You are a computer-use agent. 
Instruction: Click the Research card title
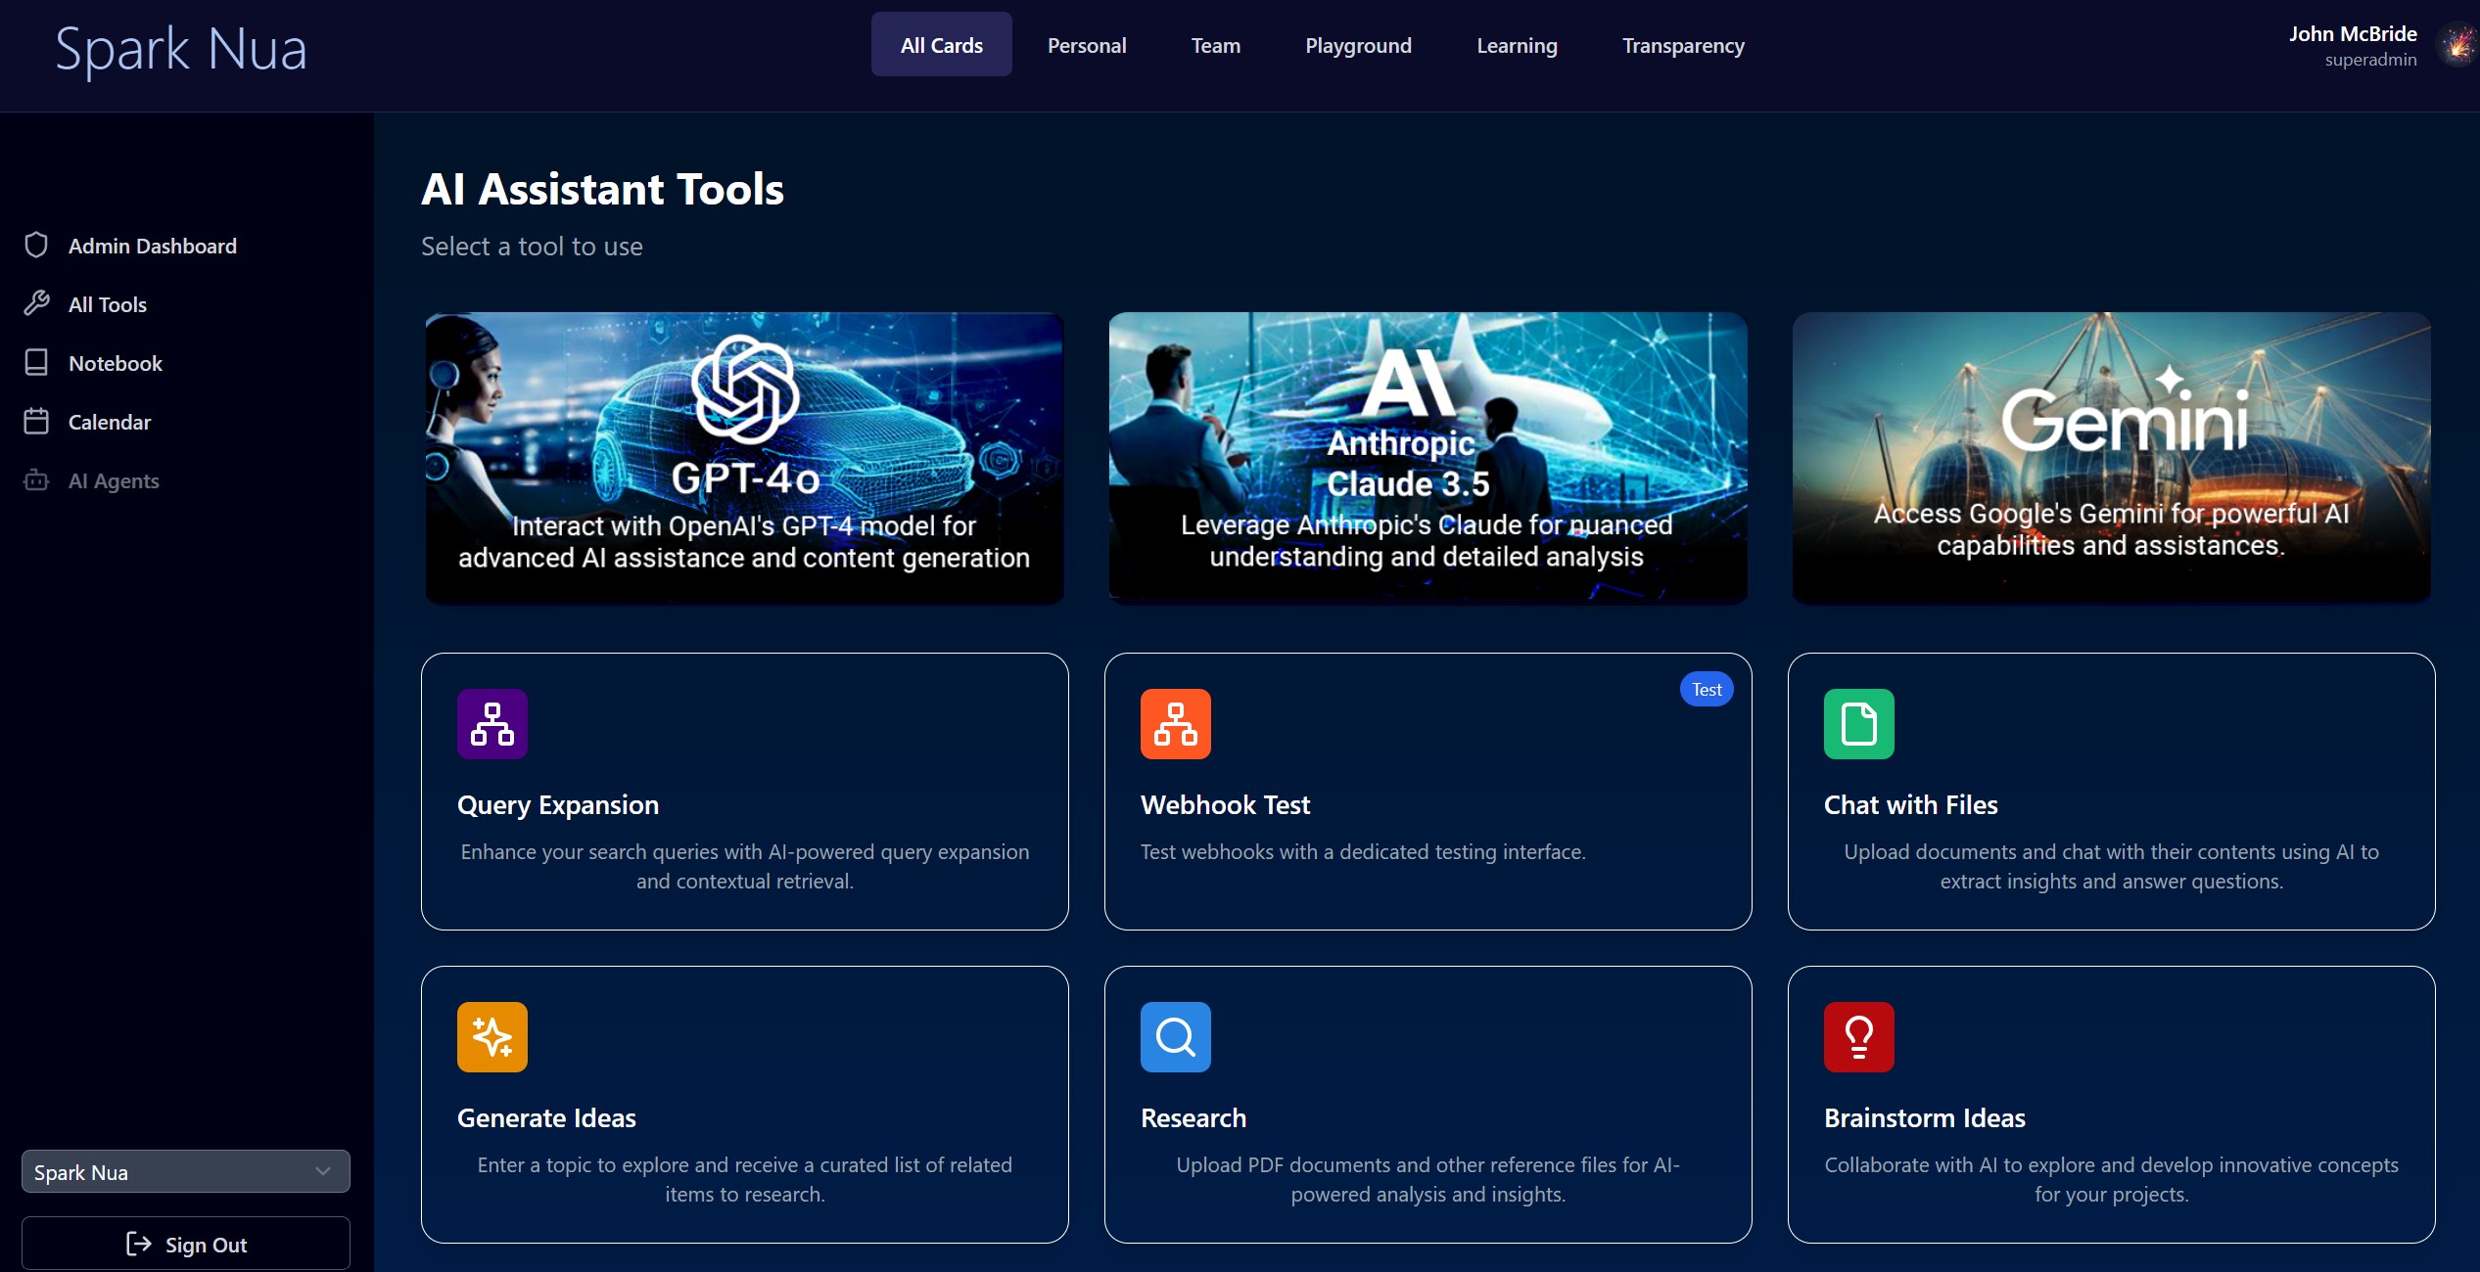1193,1117
